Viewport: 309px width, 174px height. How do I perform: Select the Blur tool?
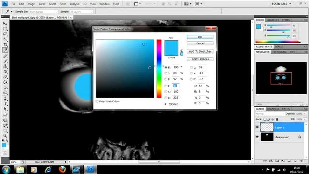5,87
